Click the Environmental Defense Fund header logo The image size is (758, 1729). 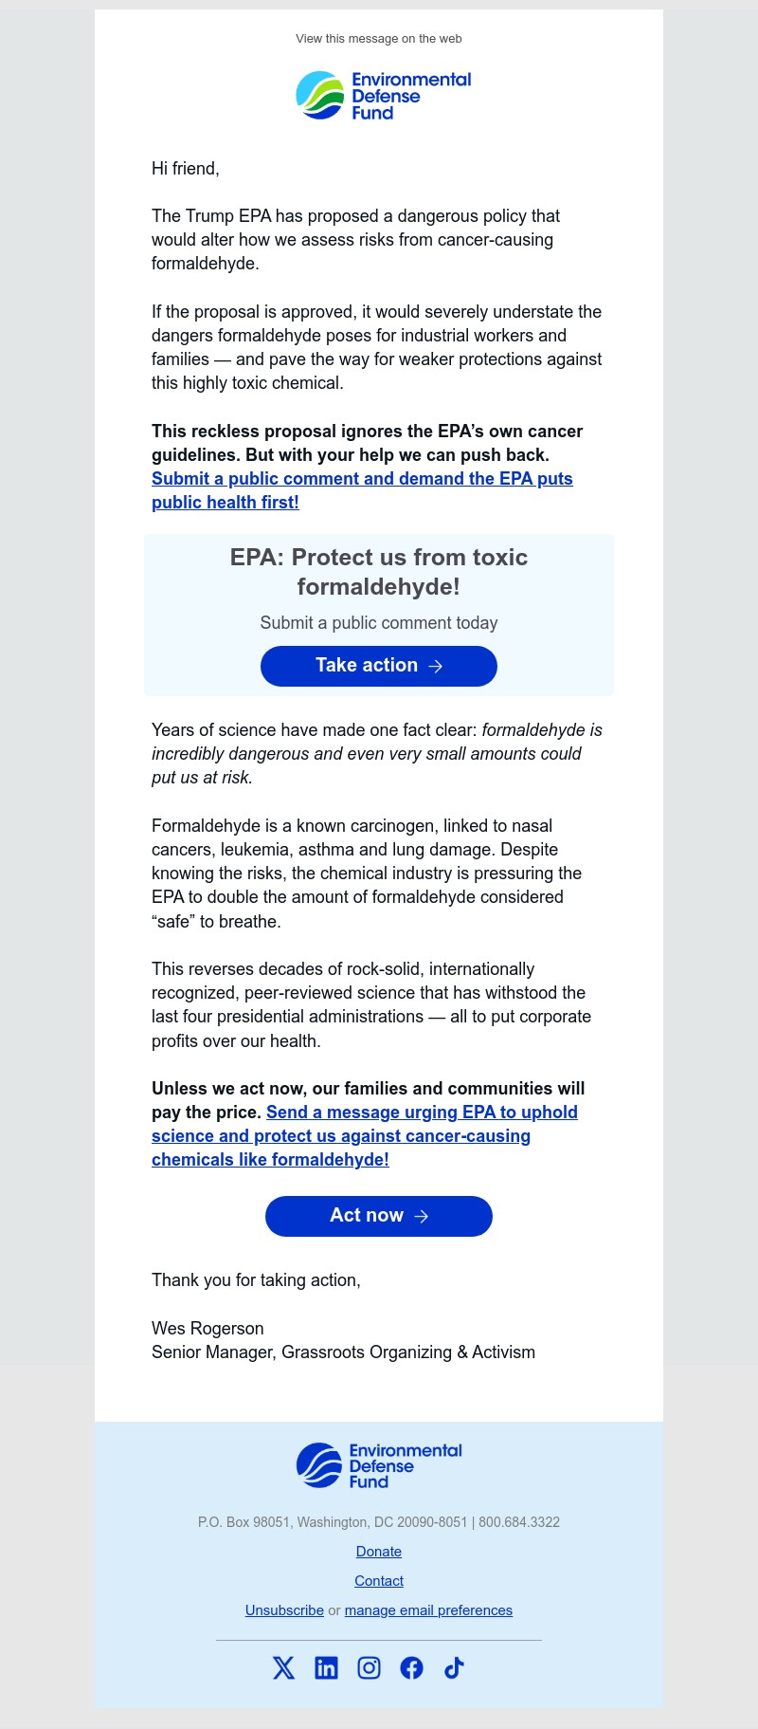click(x=383, y=94)
